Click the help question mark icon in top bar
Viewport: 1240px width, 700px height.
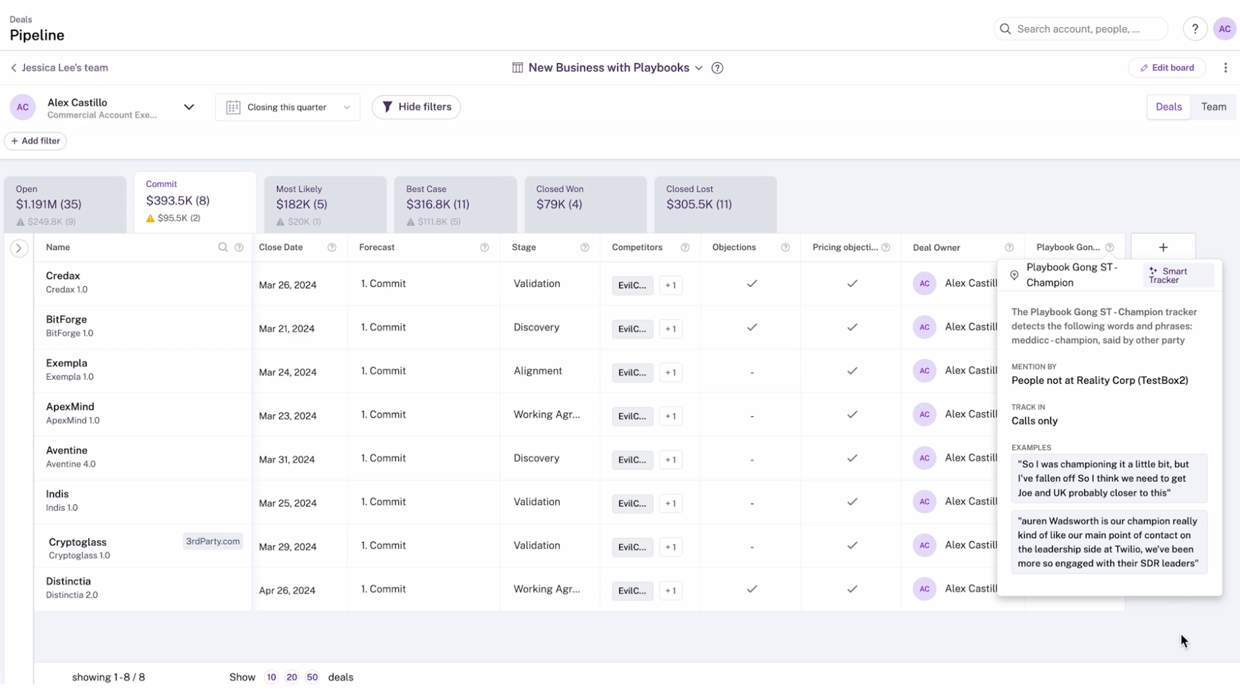point(1194,29)
